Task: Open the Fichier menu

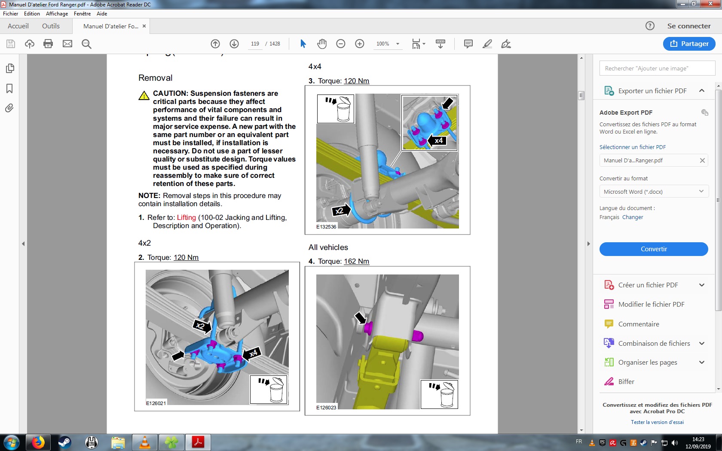Action: [11, 14]
